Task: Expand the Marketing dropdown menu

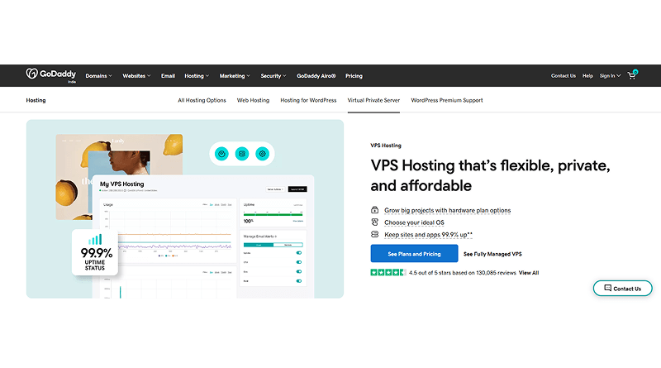Action: click(235, 76)
